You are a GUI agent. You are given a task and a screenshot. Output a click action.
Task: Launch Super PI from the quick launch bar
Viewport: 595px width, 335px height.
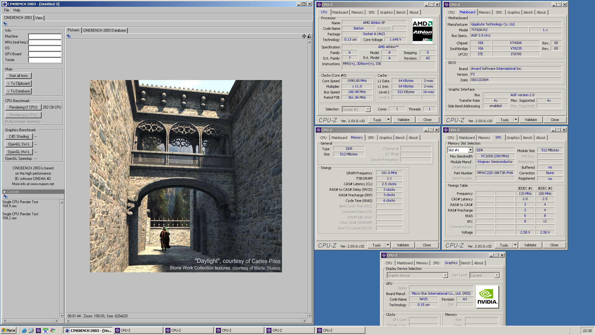[46, 331]
